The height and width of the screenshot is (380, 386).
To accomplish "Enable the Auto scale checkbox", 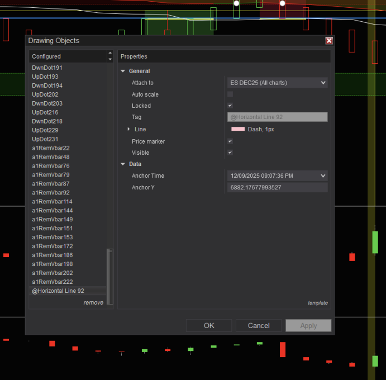I will pos(230,94).
